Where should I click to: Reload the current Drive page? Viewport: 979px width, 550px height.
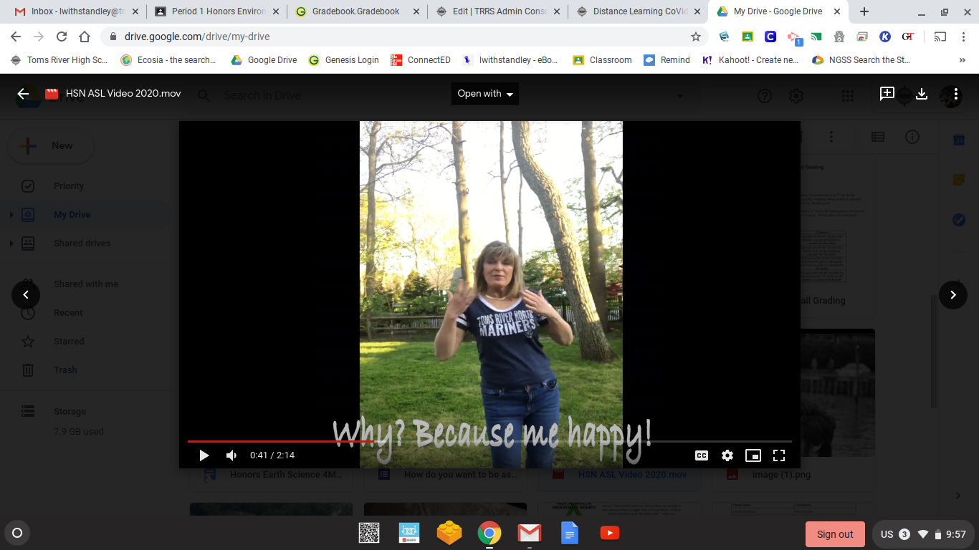coord(62,37)
